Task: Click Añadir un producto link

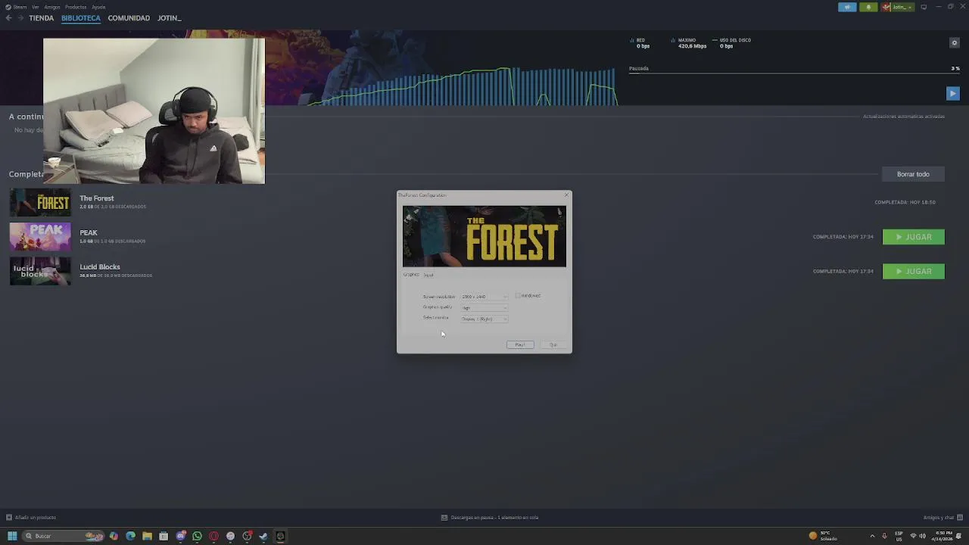Action: (35, 518)
